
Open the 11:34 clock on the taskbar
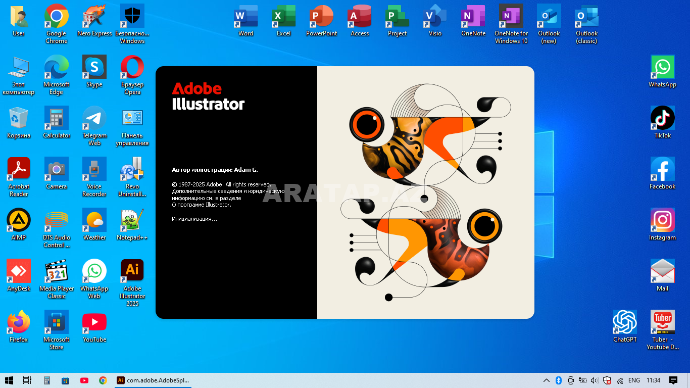(653, 380)
